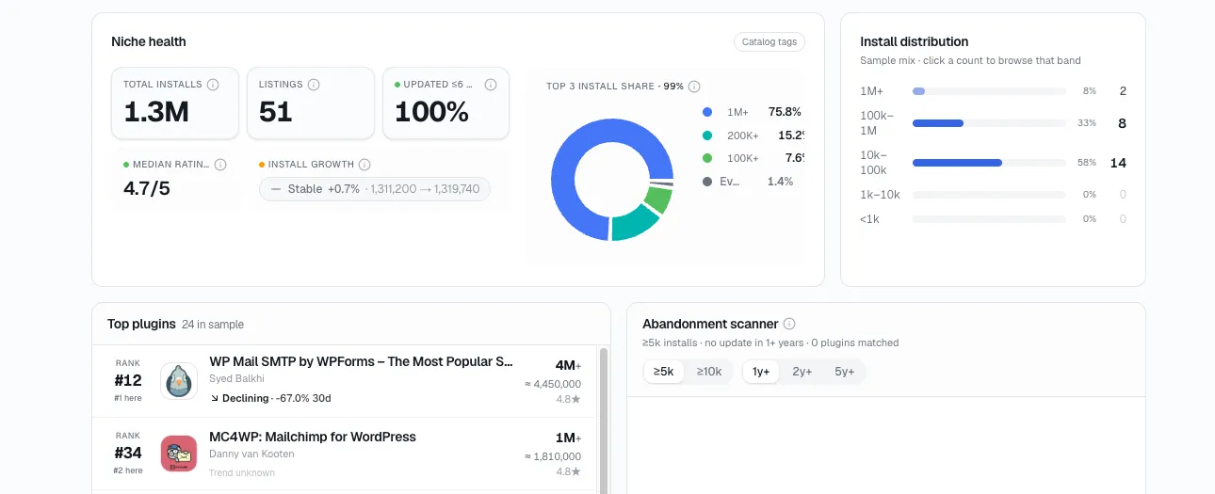Click the Install distribution heading

tap(915, 41)
